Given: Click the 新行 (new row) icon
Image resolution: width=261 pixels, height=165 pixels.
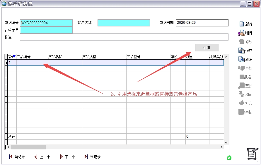Looking at the screenshot, I should 241,24.
